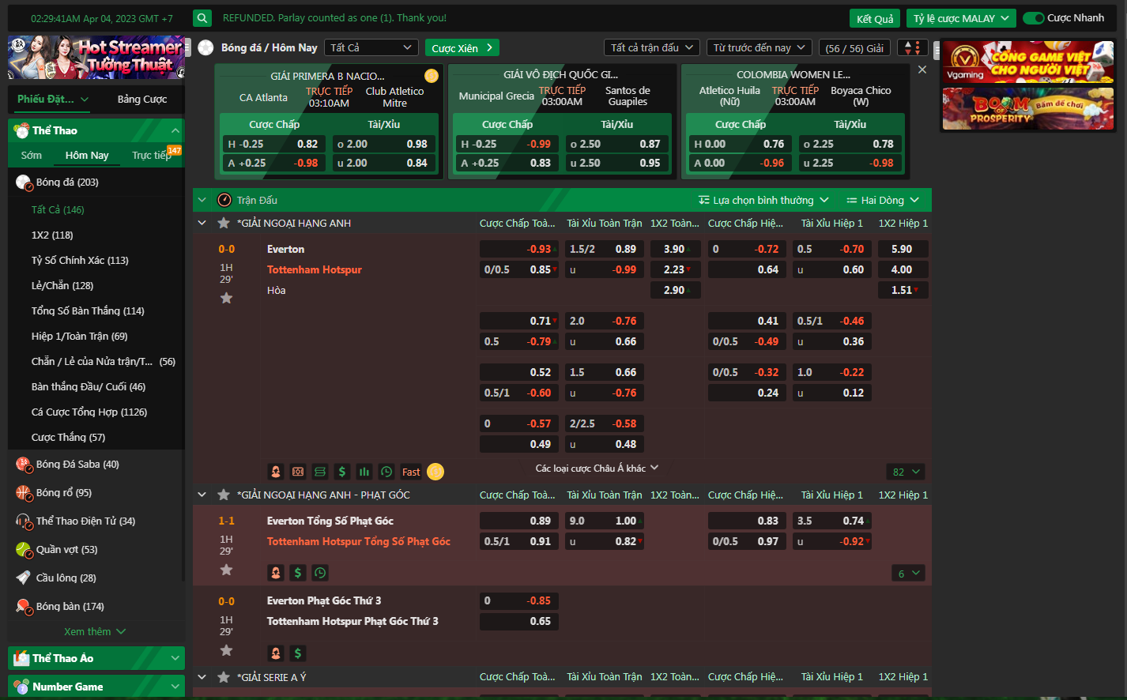Open the lineup pitch icon under Everton match

297,472
